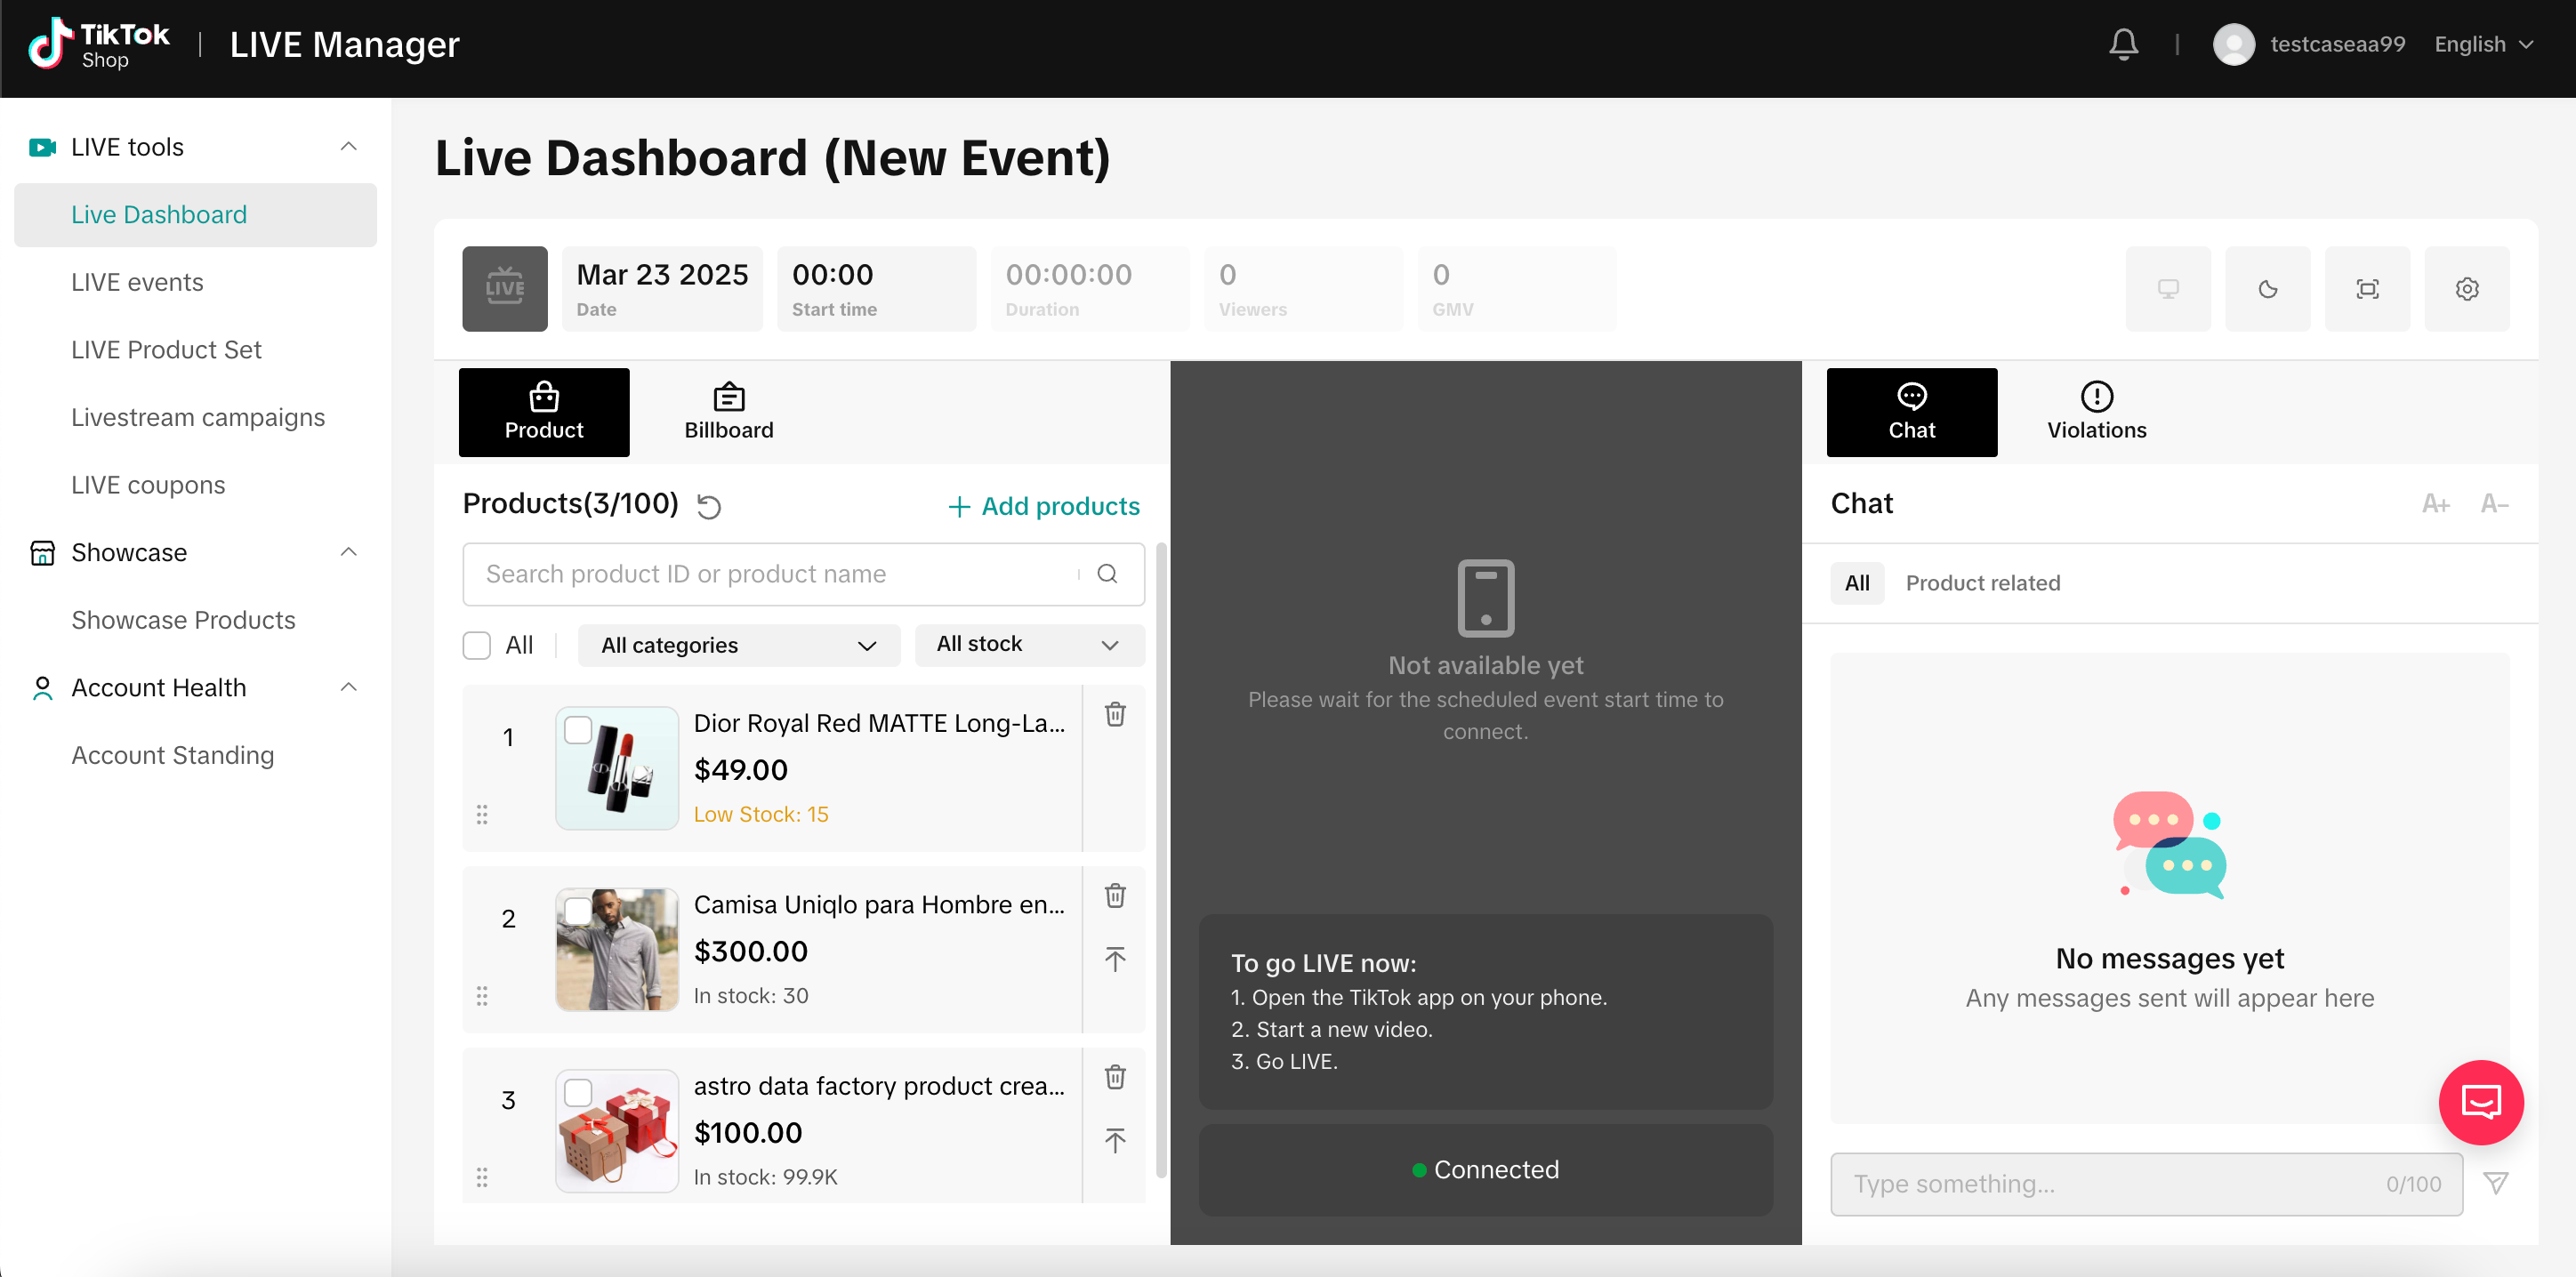Click the Camisa Uniqlo shirt thumbnail
Screen dimensions: 2576x1277
[617, 949]
